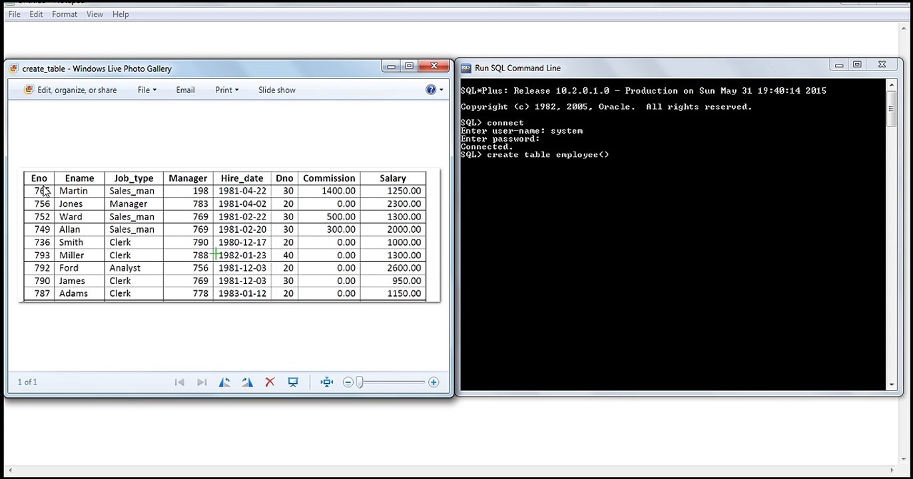Zoom out with the minus icon
The image size is (913, 479).
[348, 382]
